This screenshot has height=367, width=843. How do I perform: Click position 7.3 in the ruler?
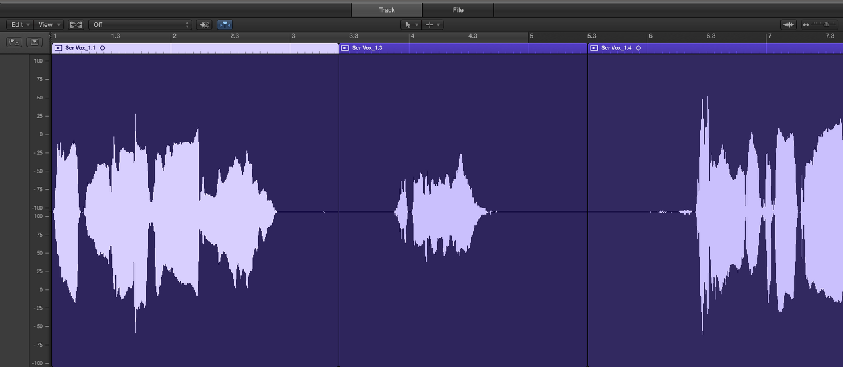click(x=830, y=36)
